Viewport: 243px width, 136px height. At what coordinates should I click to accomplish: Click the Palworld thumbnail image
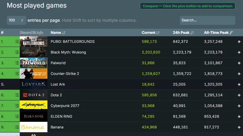[x=34, y=63]
